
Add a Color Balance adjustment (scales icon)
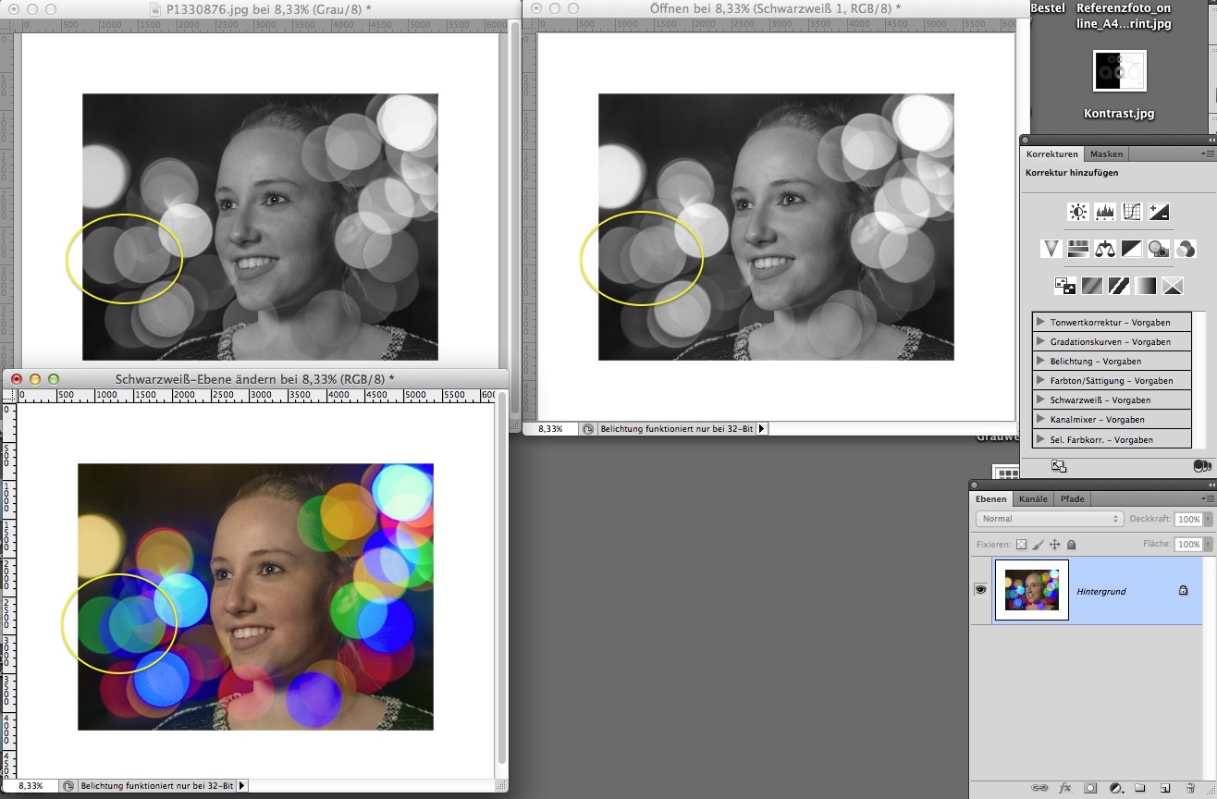(1105, 248)
